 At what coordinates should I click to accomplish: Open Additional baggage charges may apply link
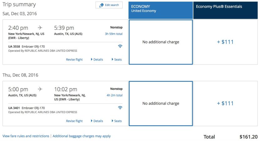[x=81, y=136]
